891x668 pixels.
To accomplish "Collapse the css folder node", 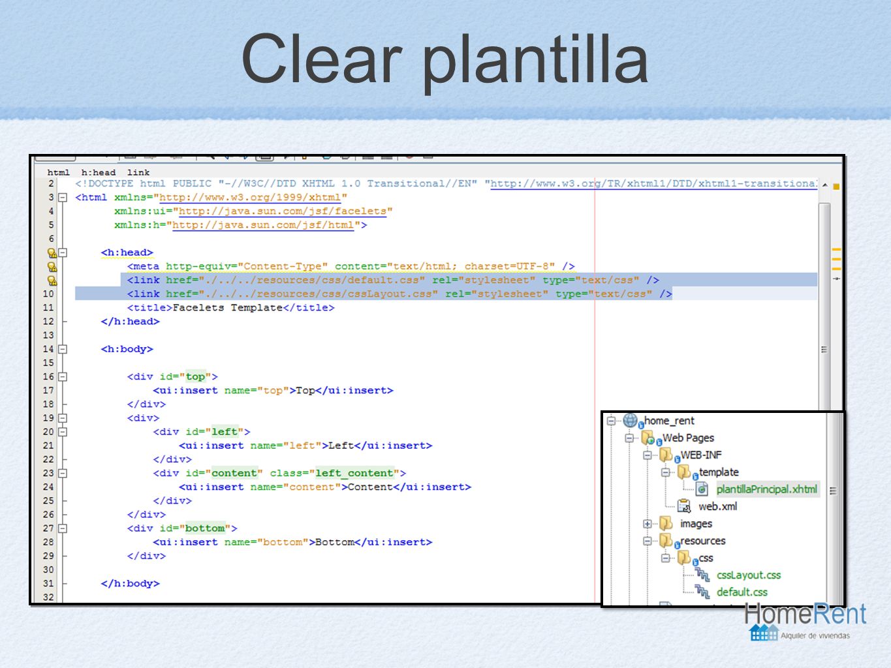I will (x=666, y=558).
